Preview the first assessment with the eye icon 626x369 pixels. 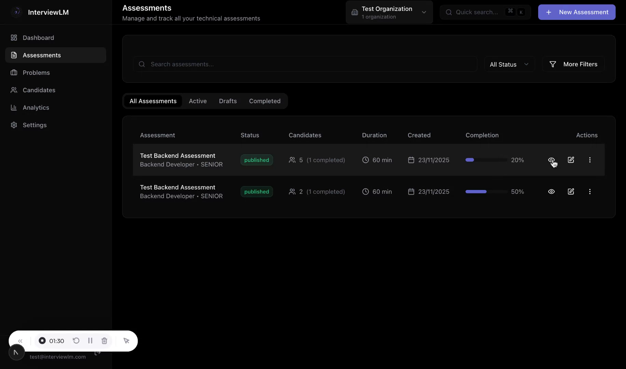(x=551, y=160)
